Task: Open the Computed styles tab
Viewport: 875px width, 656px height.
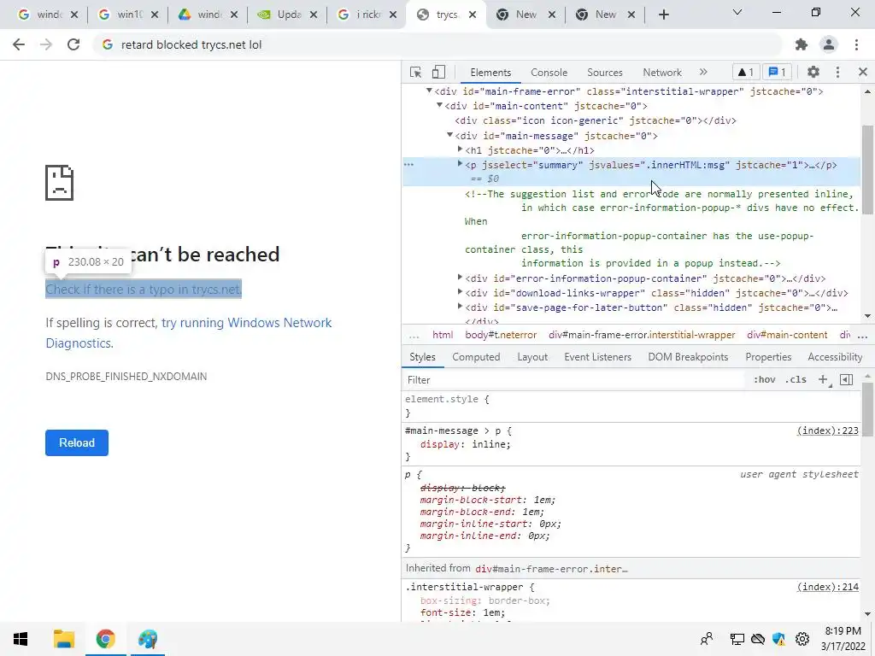Action: [x=476, y=357]
